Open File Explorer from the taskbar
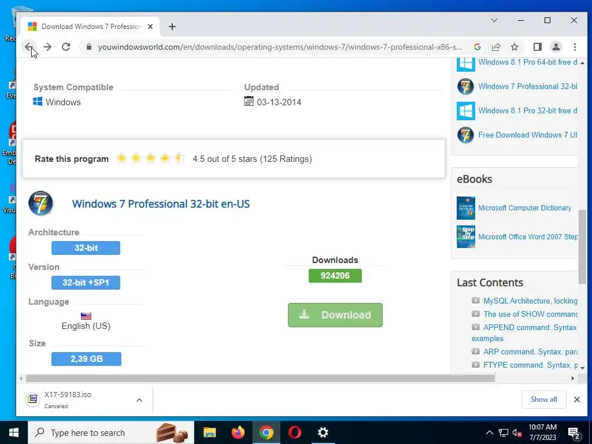This screenshot has height=444, width=592. (209, 432)
